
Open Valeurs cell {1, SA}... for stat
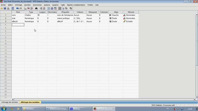pos(80,18)
